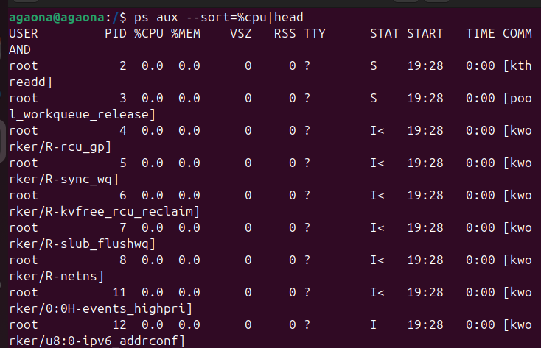Click the USER column header
Viewport: 541px width, 348px height.
point(23,34)
